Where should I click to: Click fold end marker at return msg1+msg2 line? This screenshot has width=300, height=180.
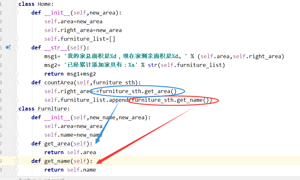tap(16, 74)
